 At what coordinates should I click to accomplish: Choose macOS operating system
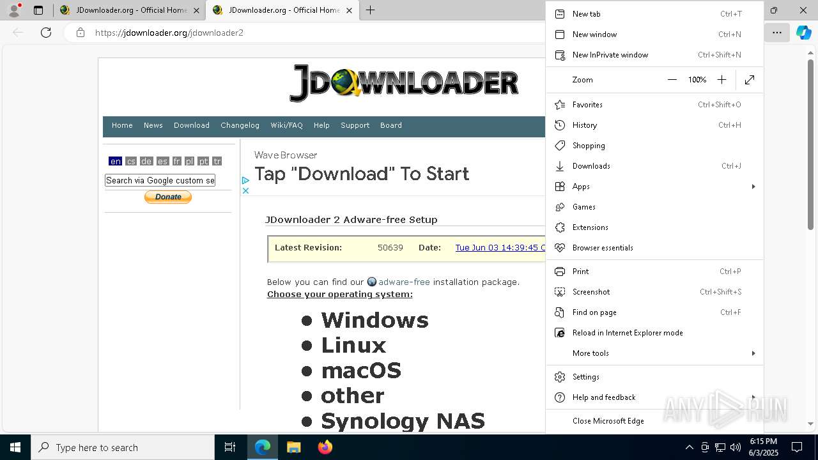361,371
